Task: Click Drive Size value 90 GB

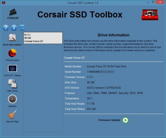Action: (90, 82)
